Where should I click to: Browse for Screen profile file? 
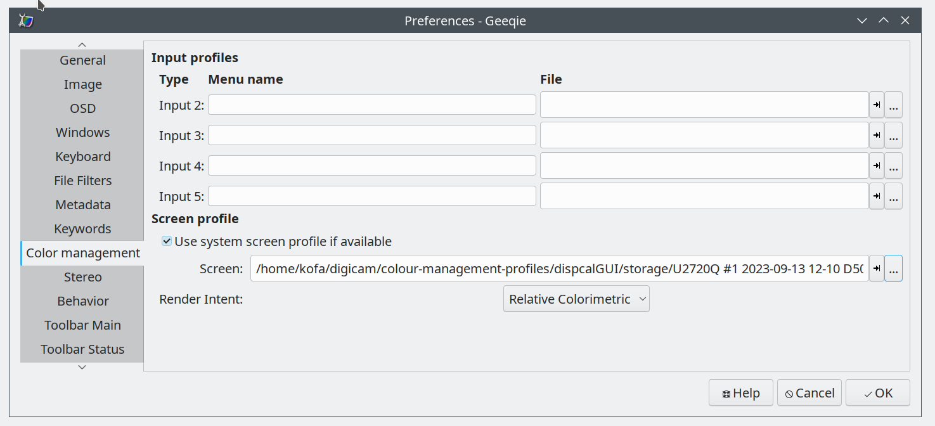click(x=893, y=268)
